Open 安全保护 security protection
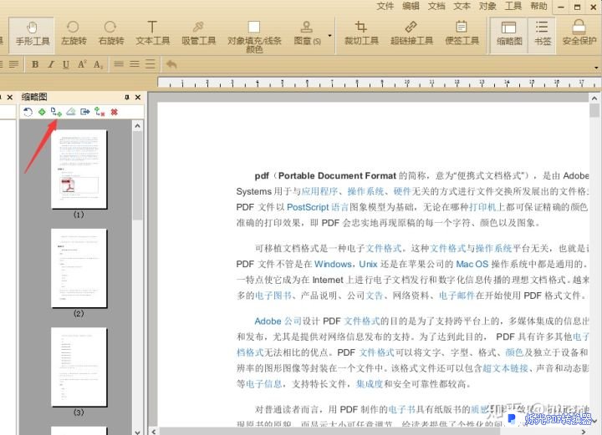 (579, 33)
